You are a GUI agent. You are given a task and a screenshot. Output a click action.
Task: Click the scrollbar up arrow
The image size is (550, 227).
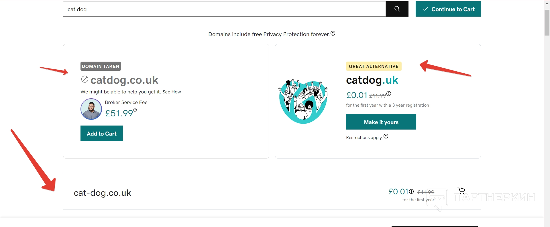547,3
